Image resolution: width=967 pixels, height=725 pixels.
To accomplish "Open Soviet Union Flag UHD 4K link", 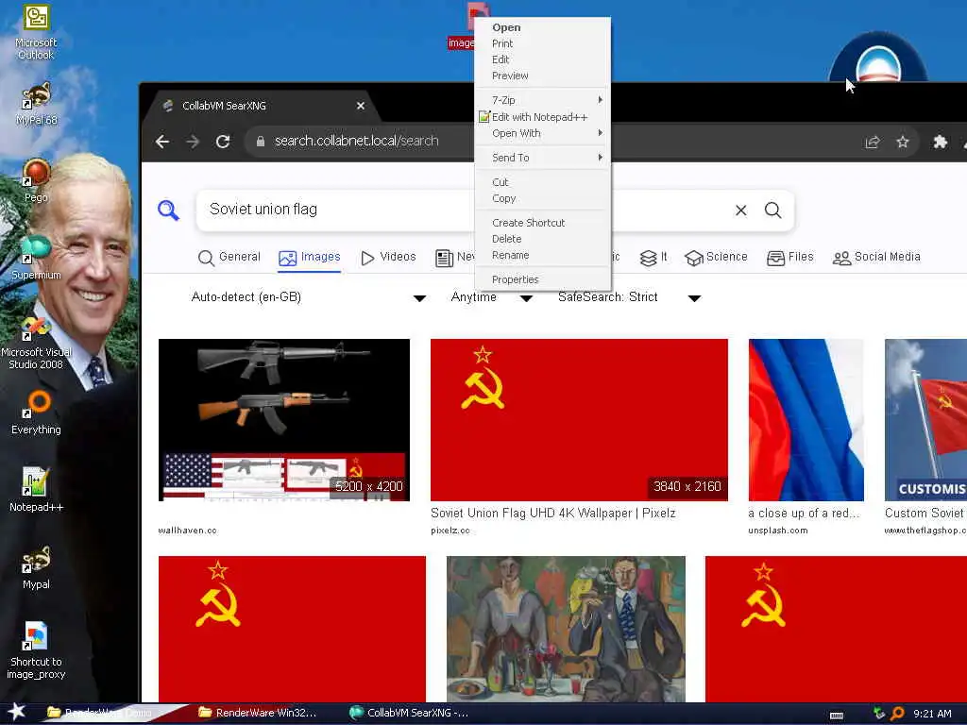I will click(552, 513).
